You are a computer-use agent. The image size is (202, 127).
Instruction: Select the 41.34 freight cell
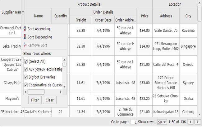(81, 112)
